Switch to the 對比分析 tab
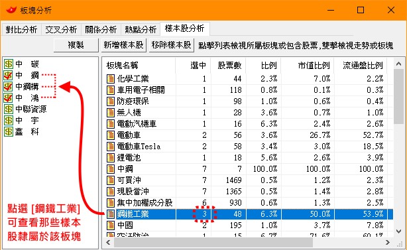This screenshot has height=250, width=407. [x=21, y=29]
